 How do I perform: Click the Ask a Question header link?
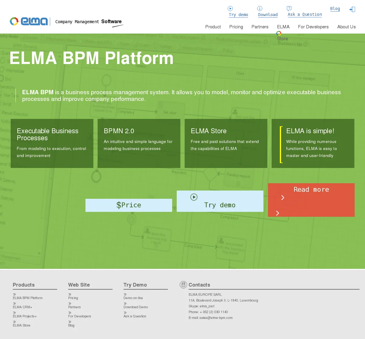[305, 14]
